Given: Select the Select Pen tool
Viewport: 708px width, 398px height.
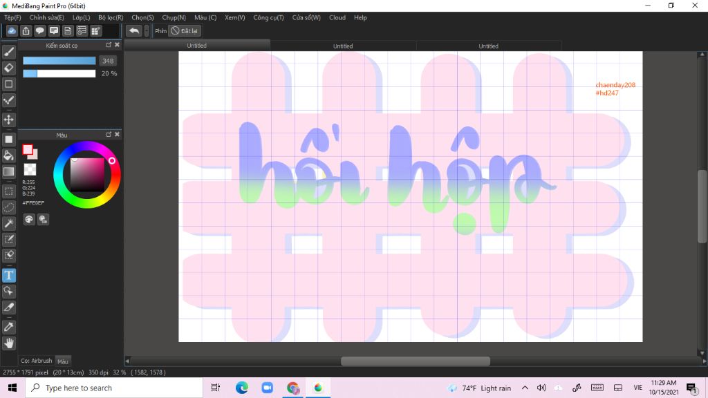Looking at the screenshot, I should (x=8, y=240).
